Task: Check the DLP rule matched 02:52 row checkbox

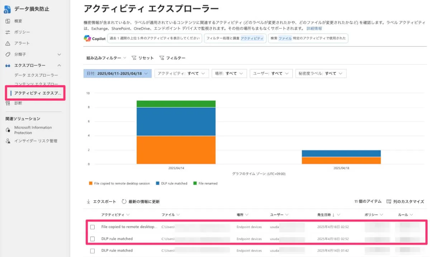Action: [x=92, y=239]
